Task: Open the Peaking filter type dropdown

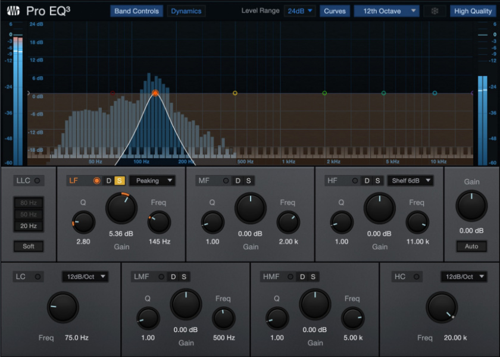Action: (154, 180)
